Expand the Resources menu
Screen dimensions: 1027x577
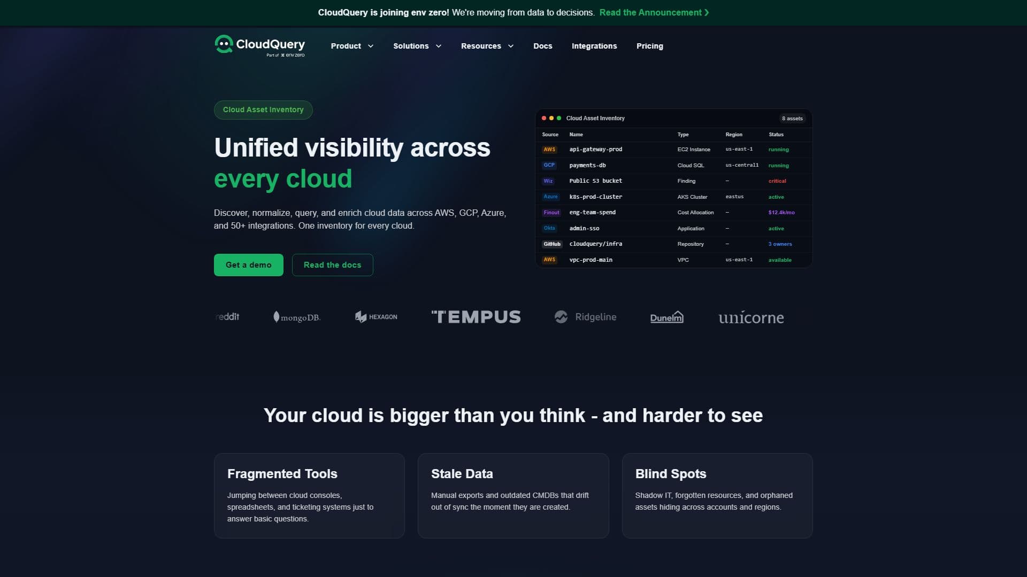[487, 46]
